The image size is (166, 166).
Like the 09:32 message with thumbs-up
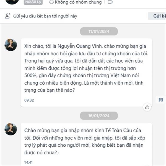click(147, 107)
